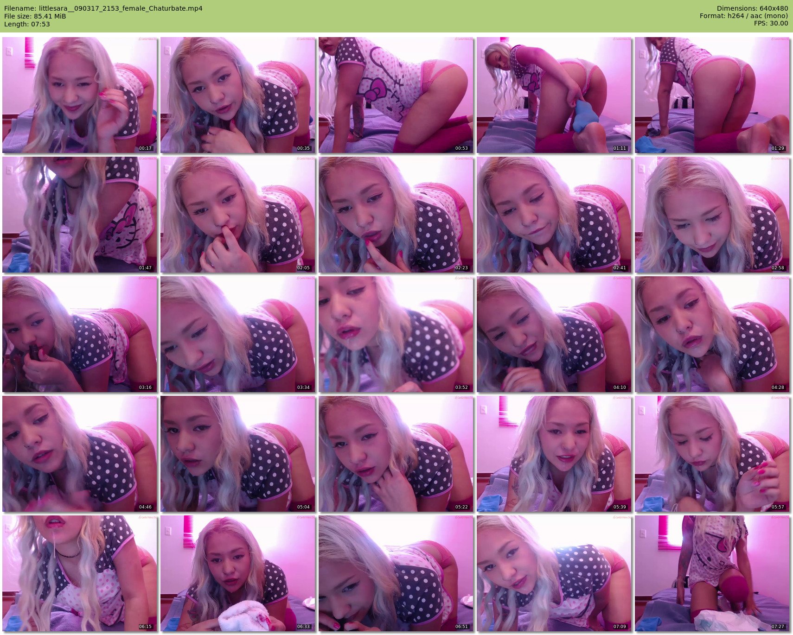Open the thumbnail stamped 02:41
The height and width of the screenshot is (635, 793).
(x=554, y=215)
